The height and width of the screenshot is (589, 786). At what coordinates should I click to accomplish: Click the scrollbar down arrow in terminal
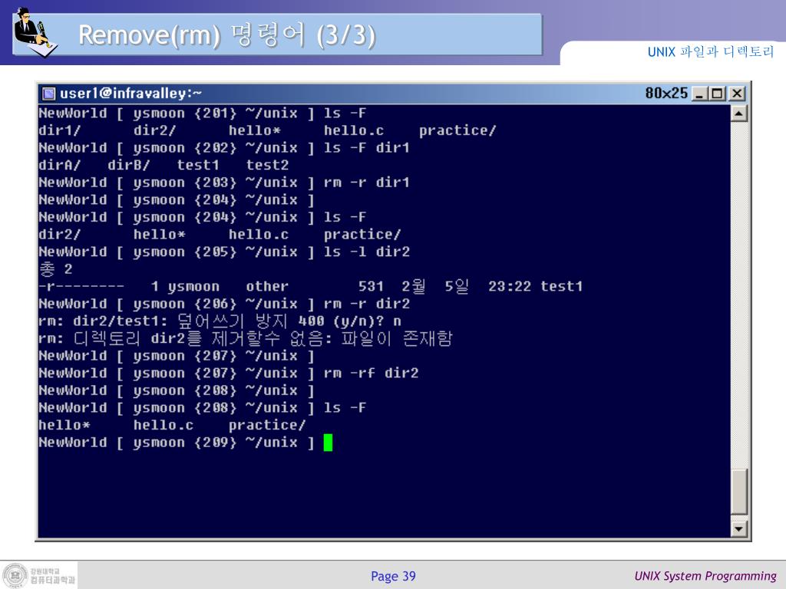click(x=739, y=528)
